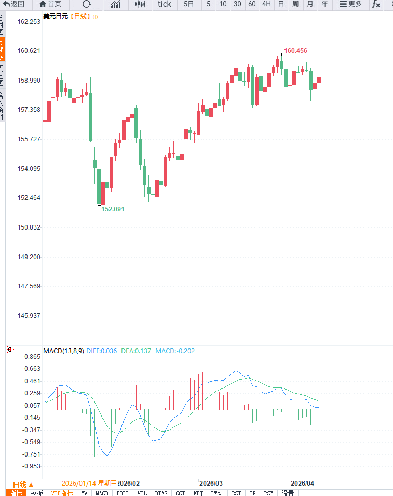Refresh the chart with the circular arrow

point(87,4)
